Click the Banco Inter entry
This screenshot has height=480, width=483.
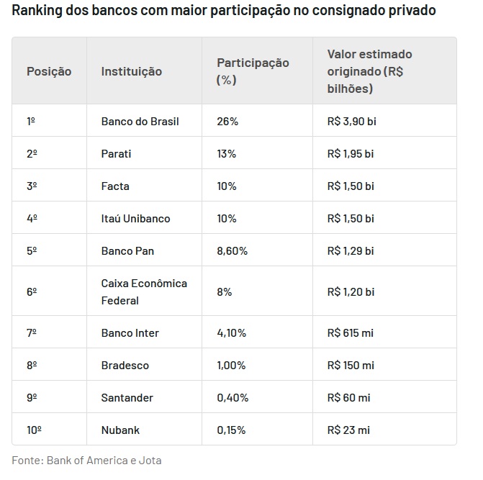click(x=130, y=332)
